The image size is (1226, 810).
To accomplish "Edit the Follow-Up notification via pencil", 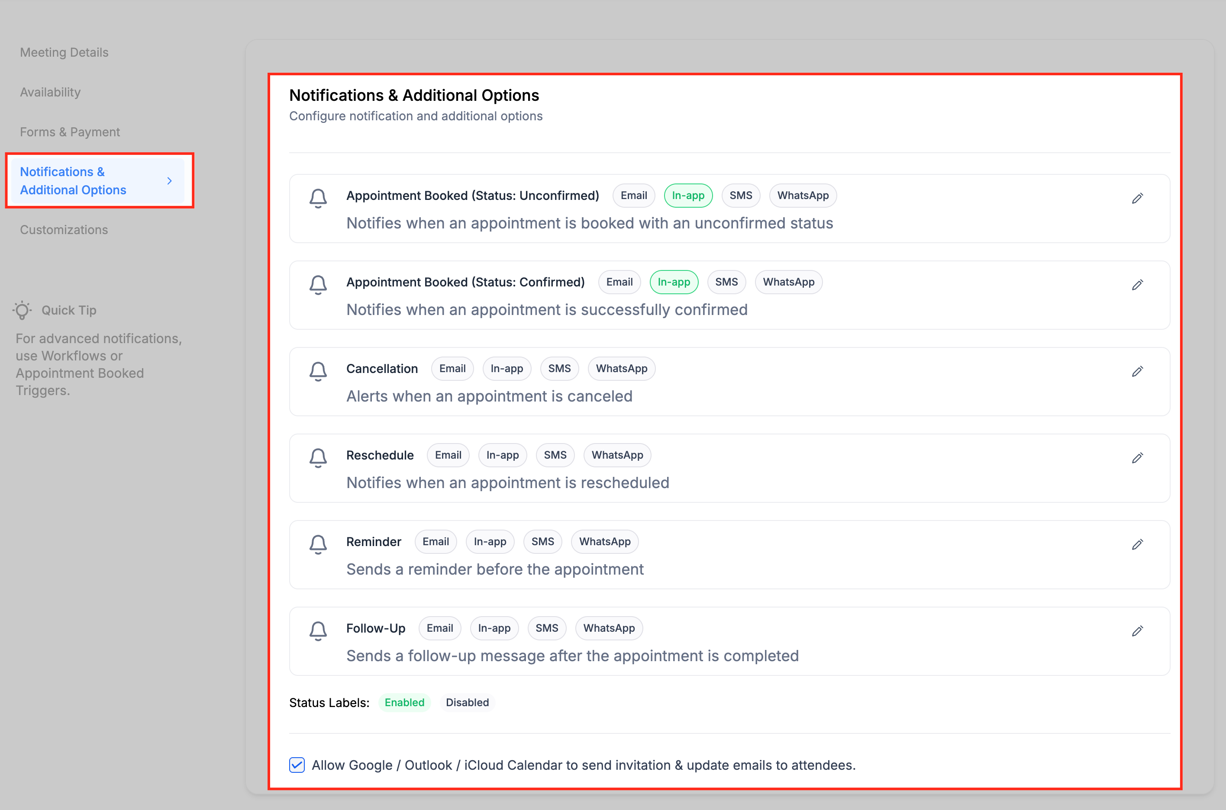I will [1137, 631].
